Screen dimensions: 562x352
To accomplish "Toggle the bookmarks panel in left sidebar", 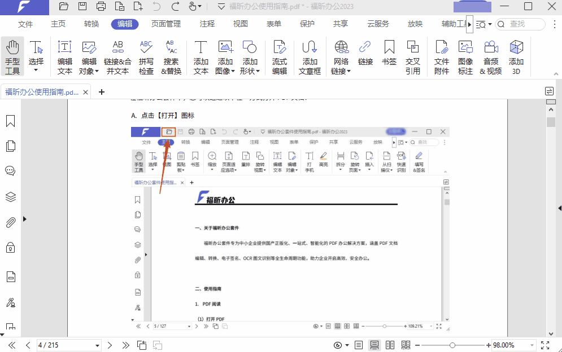I will click(10, 121).
